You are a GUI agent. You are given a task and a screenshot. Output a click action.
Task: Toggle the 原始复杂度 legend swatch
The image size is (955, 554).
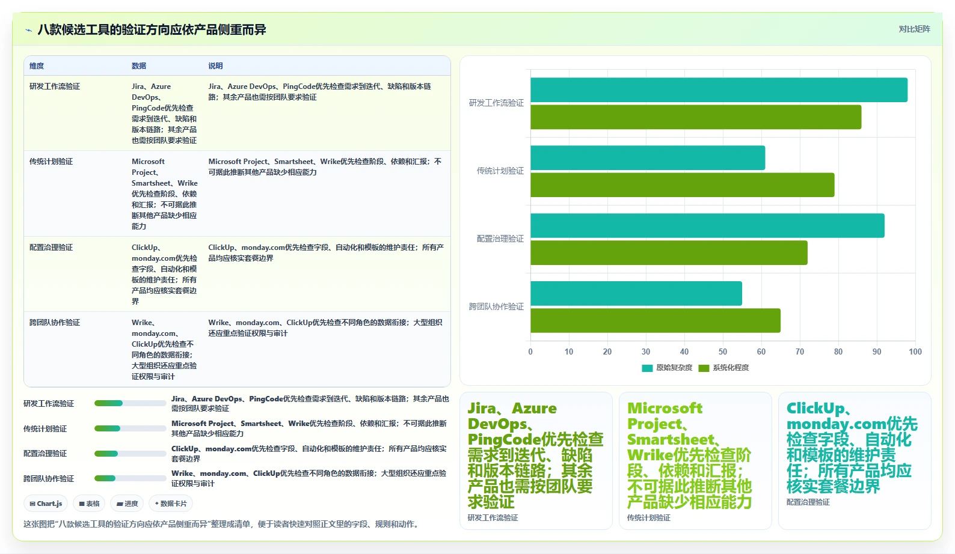click(647, 368)
